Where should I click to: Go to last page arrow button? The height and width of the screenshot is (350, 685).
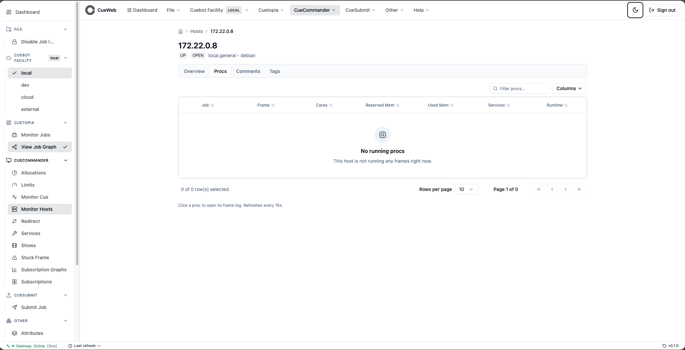coord(579,189)
